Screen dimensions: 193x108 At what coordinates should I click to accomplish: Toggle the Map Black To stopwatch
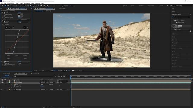[4, 14]
